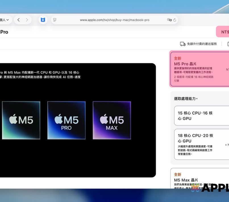Select the highlighted M5 Pro 晶片 card

pos(199,69)
